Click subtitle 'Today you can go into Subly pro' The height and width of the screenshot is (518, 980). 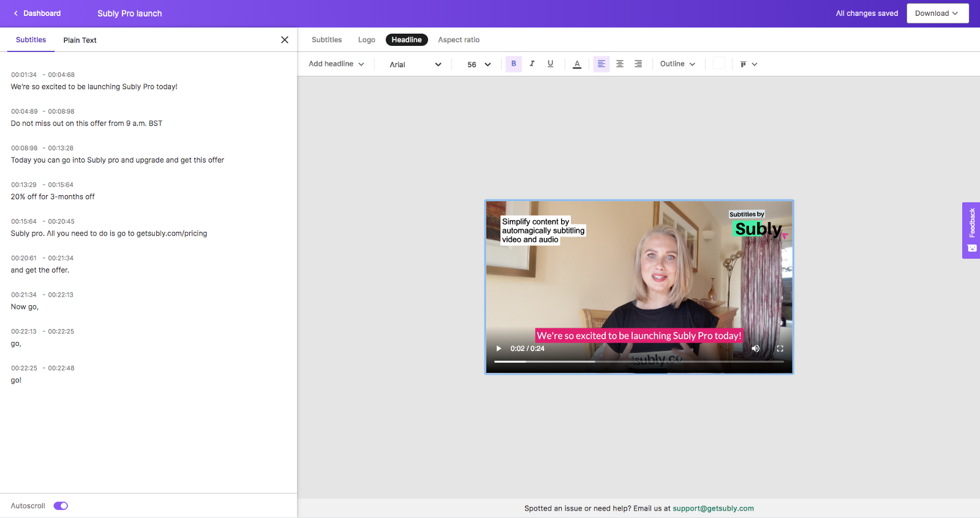(x=117, y=160)
